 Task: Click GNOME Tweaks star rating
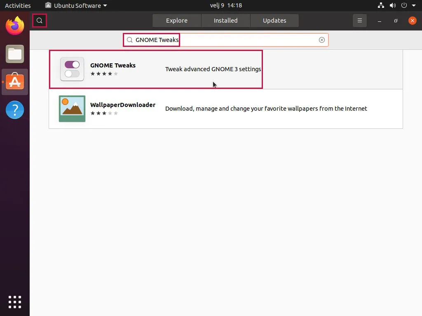pos(104,74)
